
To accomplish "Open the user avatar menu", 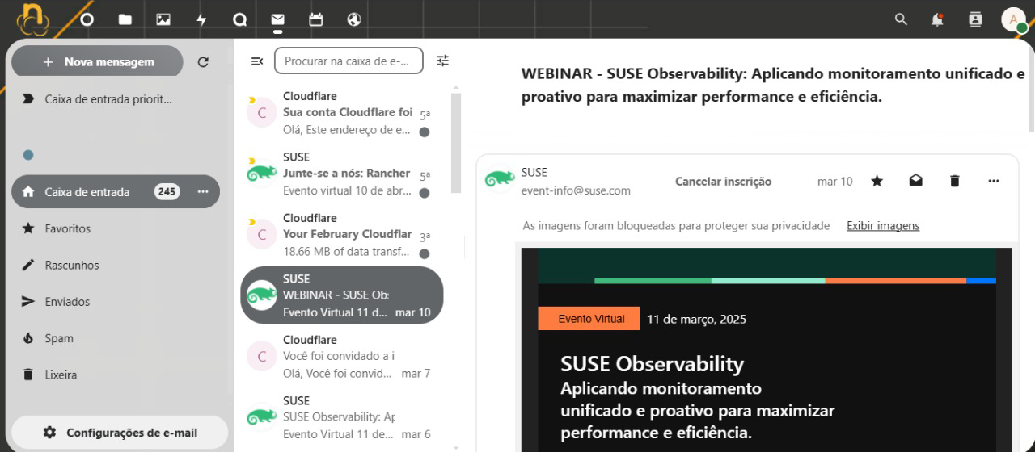I will click(1014, 19).
